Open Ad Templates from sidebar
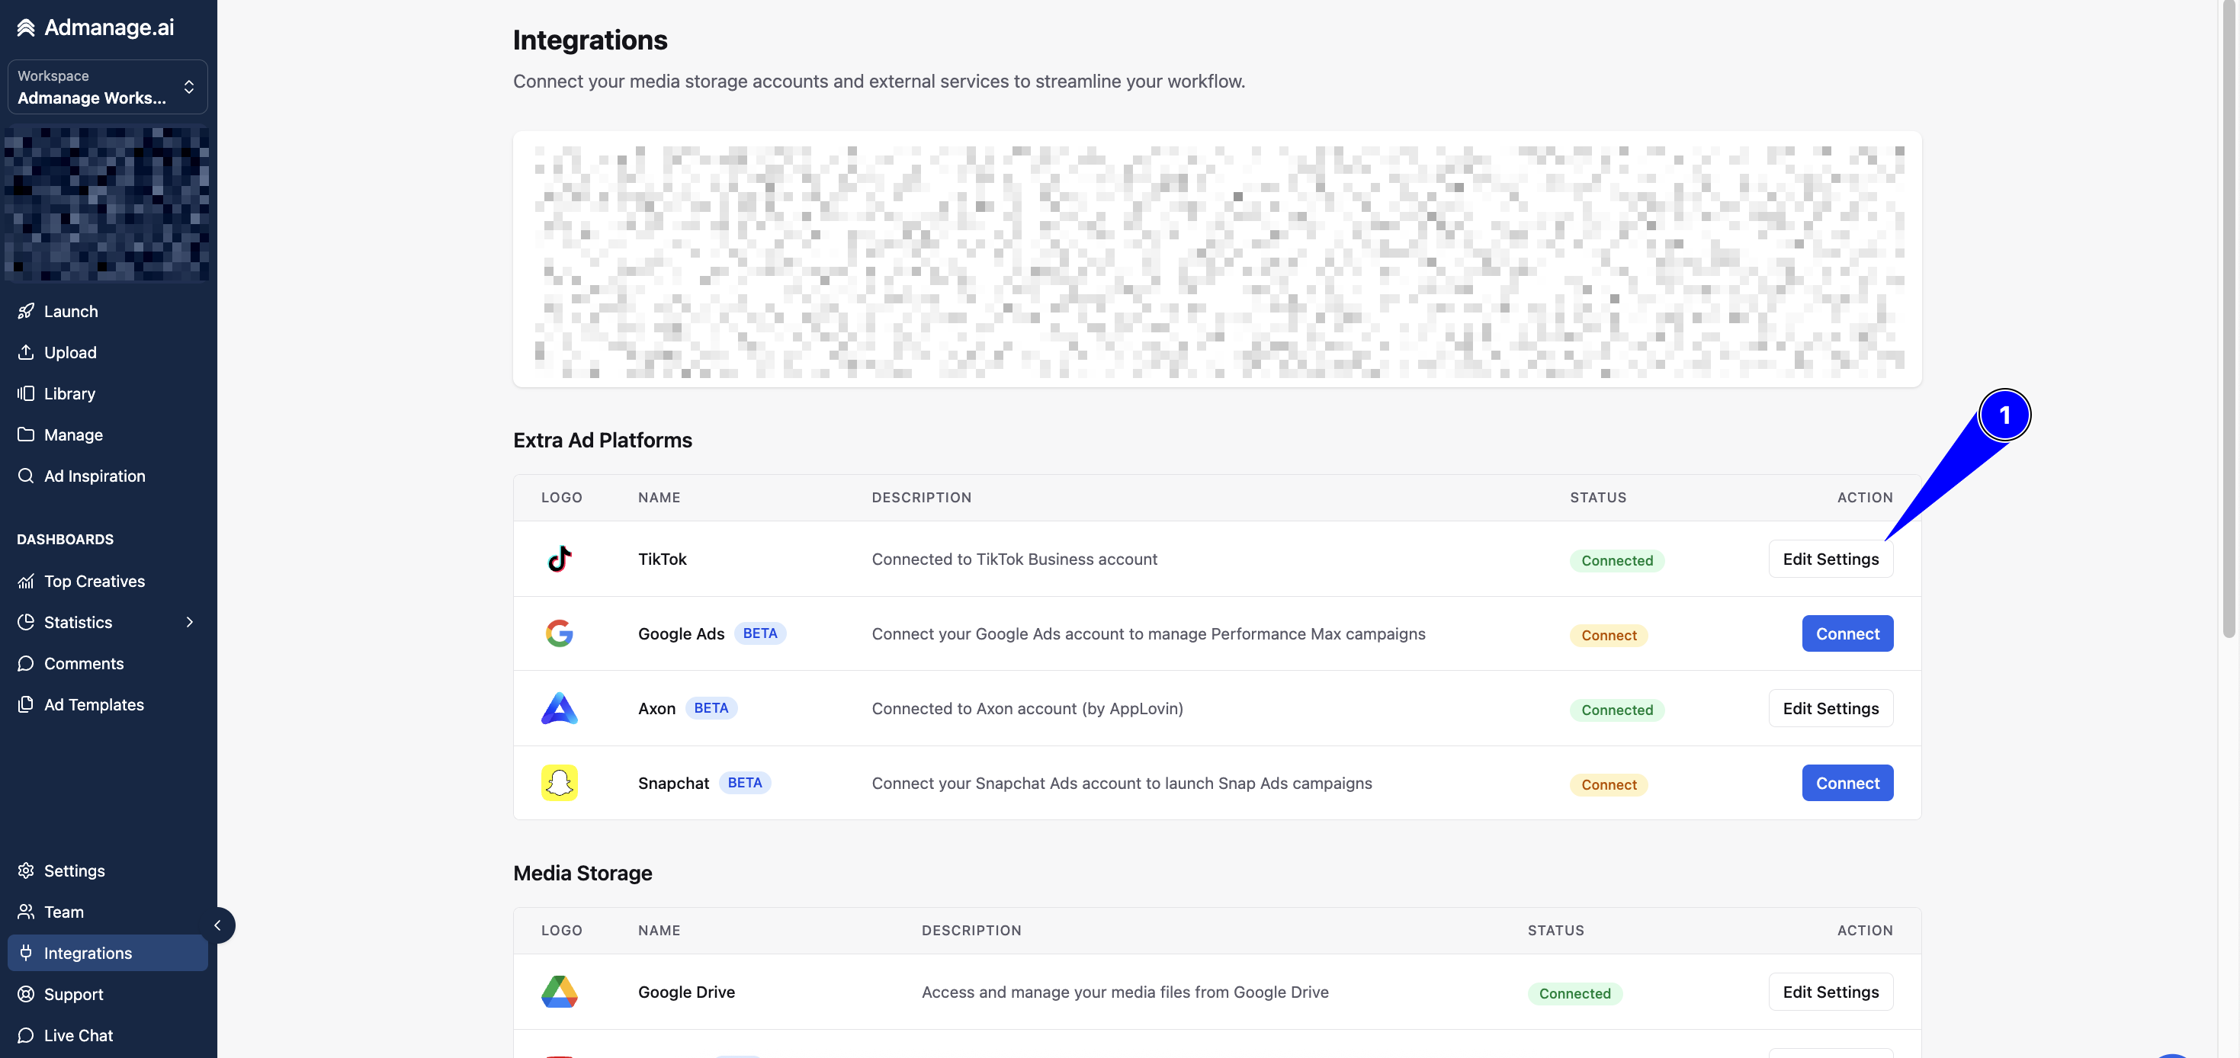Screen dimensions: 2240x1058 pyautogui.click(x=108, y=704)
